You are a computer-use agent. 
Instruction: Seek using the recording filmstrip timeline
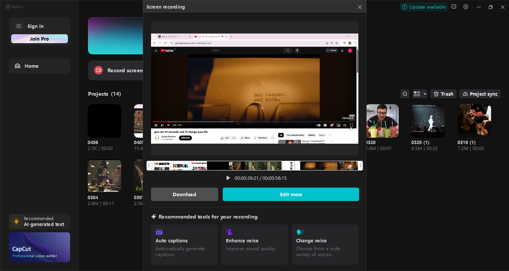click(255, 165)
